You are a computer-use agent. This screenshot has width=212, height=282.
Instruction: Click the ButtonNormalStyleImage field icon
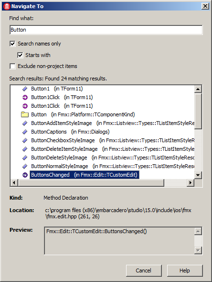click(25, 166)
